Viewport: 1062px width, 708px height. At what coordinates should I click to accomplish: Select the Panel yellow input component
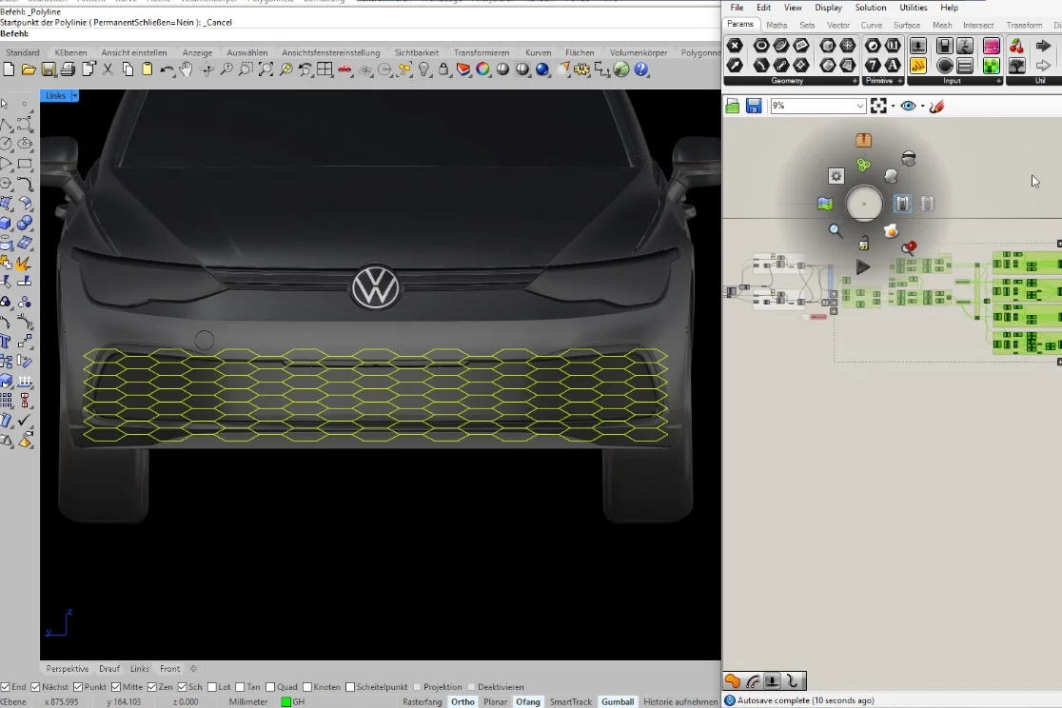pos(918,65)
